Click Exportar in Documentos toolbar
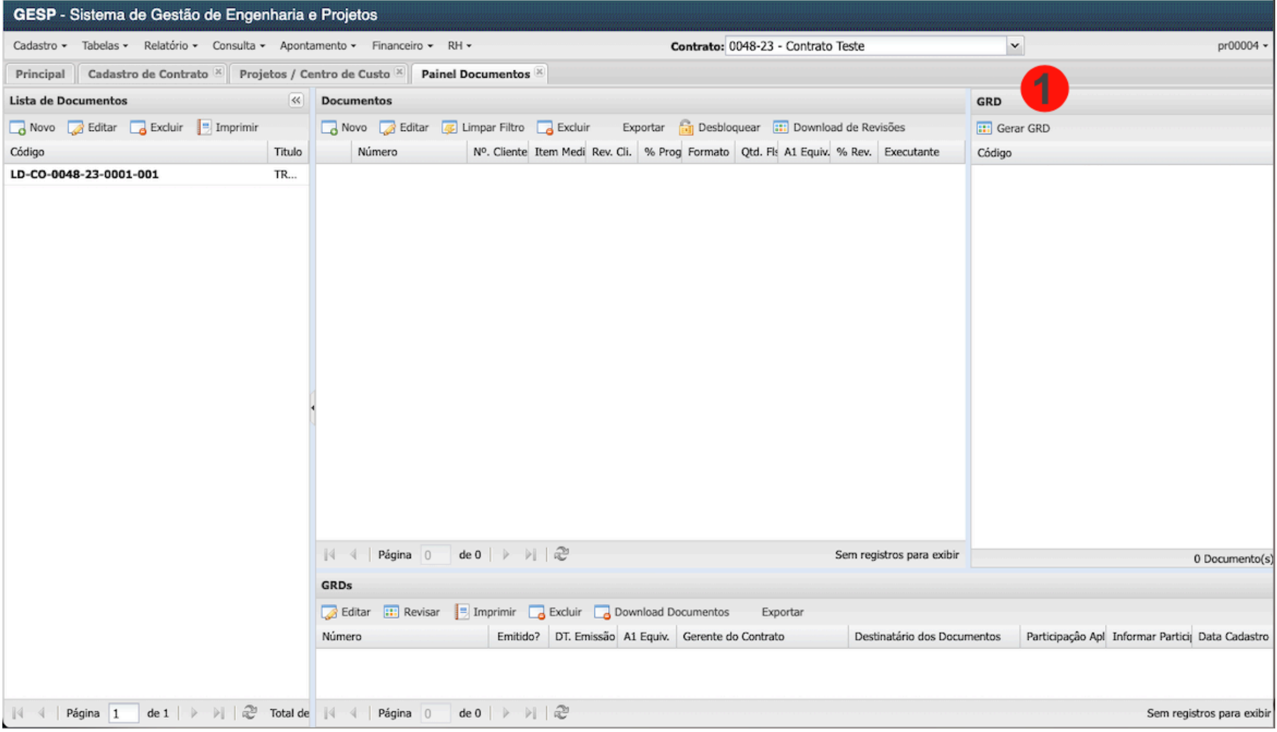Screen dimensions: 1277x732 [x=643, y=127]
